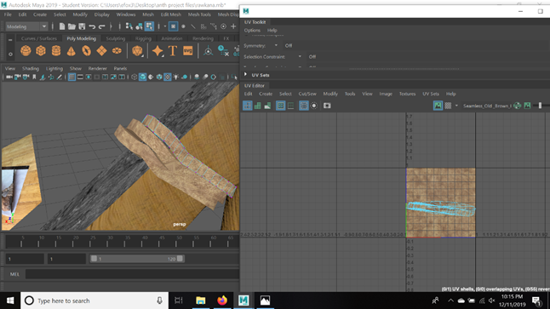Image resolution: width=550 pixels, height=309 pixels.
Task: Click the MEL command language label
Action: pyautogui.click(x=14, y=274)
